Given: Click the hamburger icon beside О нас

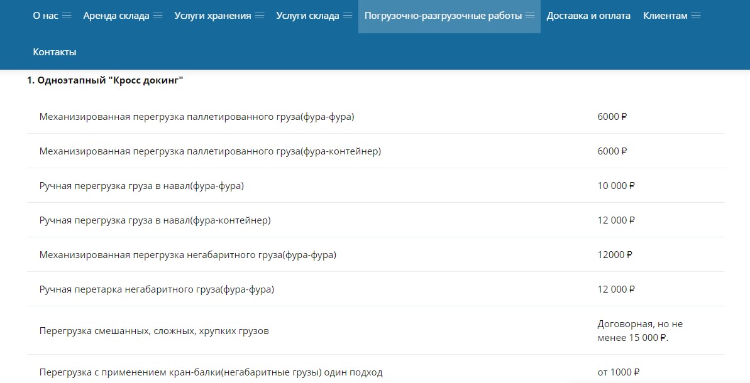Looking at the screenshot, I should pos(67,16).
